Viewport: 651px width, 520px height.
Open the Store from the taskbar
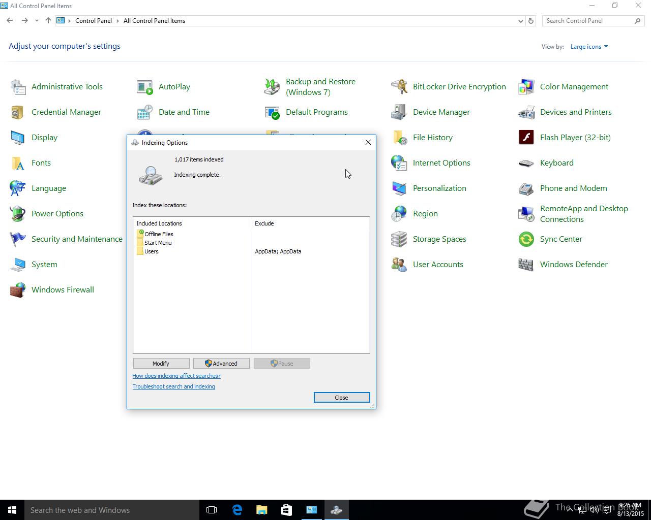pyautogui.click(x=286, y=510)
